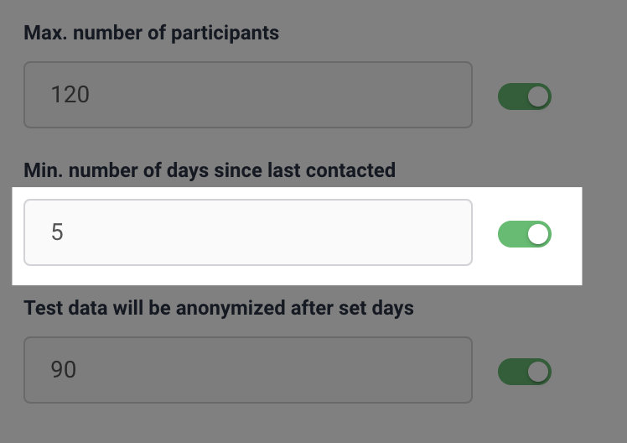Click the Max. number of participants label
This screenshot has width=627, height=443.
(x=151, y=33)
